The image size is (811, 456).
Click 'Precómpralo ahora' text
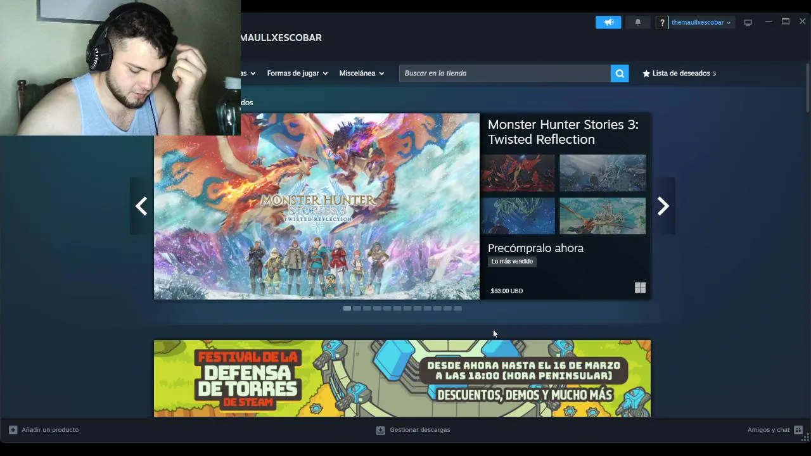535,248
